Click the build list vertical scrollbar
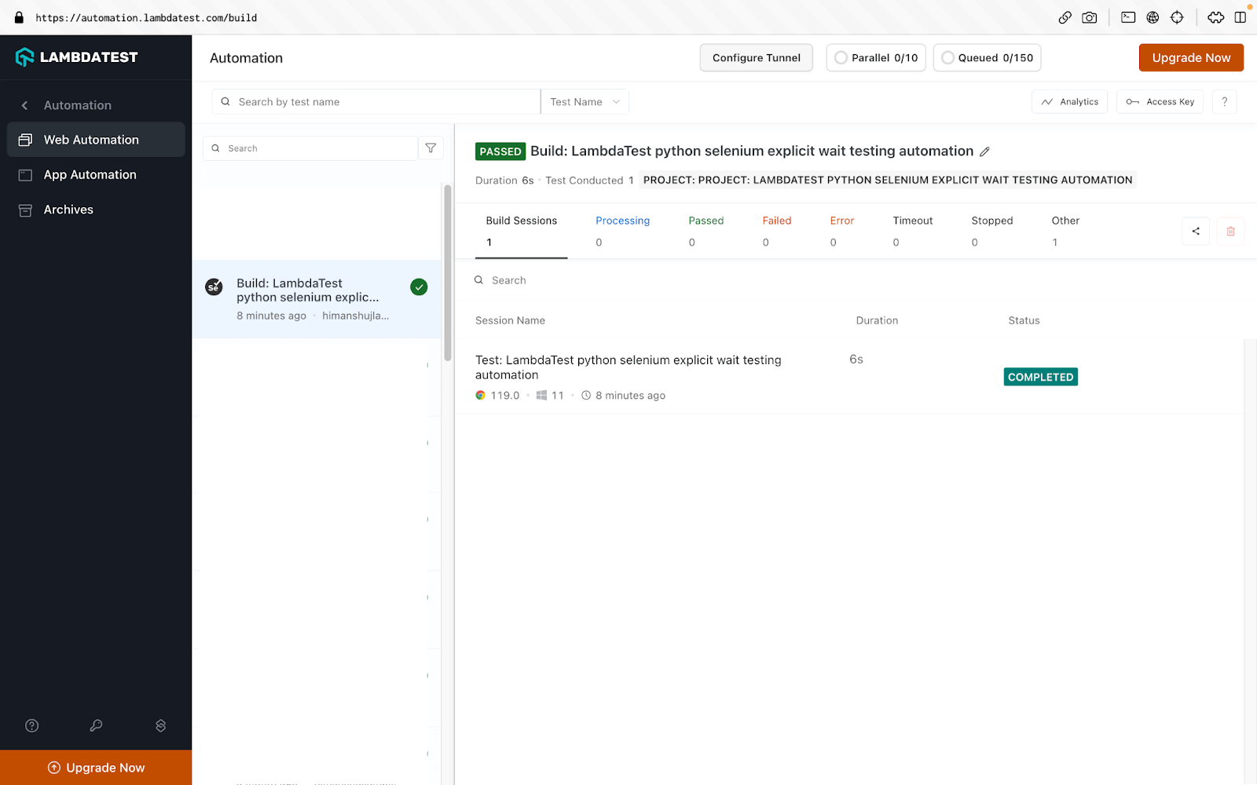The image size is (1257, 785). tap(448, 272)
